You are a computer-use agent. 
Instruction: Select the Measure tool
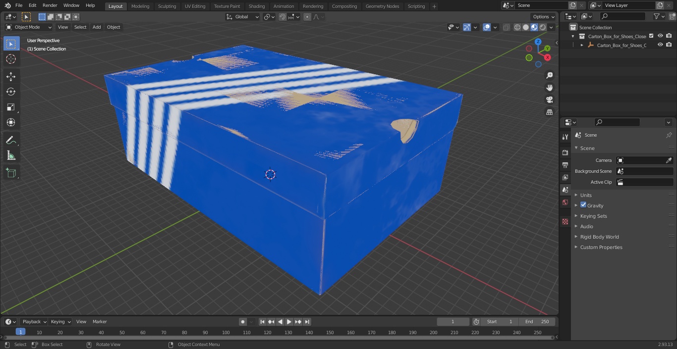[11, 156]
